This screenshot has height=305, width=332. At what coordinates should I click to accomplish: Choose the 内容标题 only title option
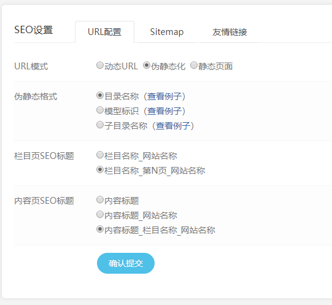[100, 199]
